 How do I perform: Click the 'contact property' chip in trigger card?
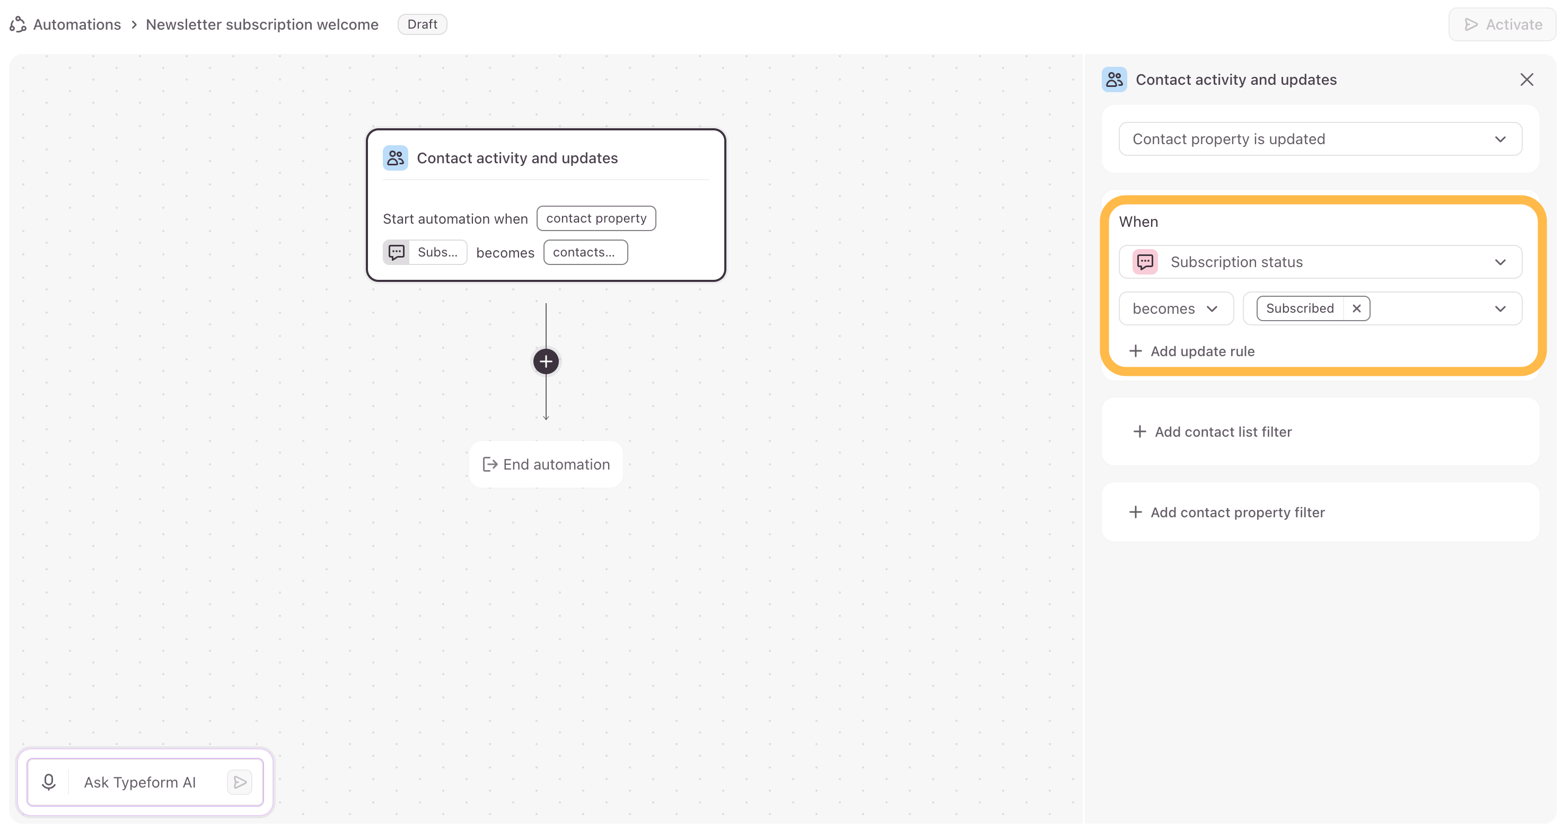click(x=596, y=218)
